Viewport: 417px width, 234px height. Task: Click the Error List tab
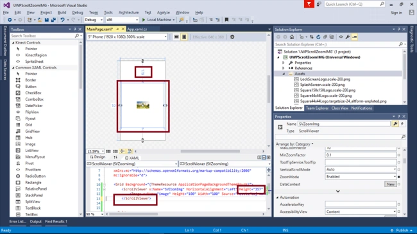click(x=18, y=222)
